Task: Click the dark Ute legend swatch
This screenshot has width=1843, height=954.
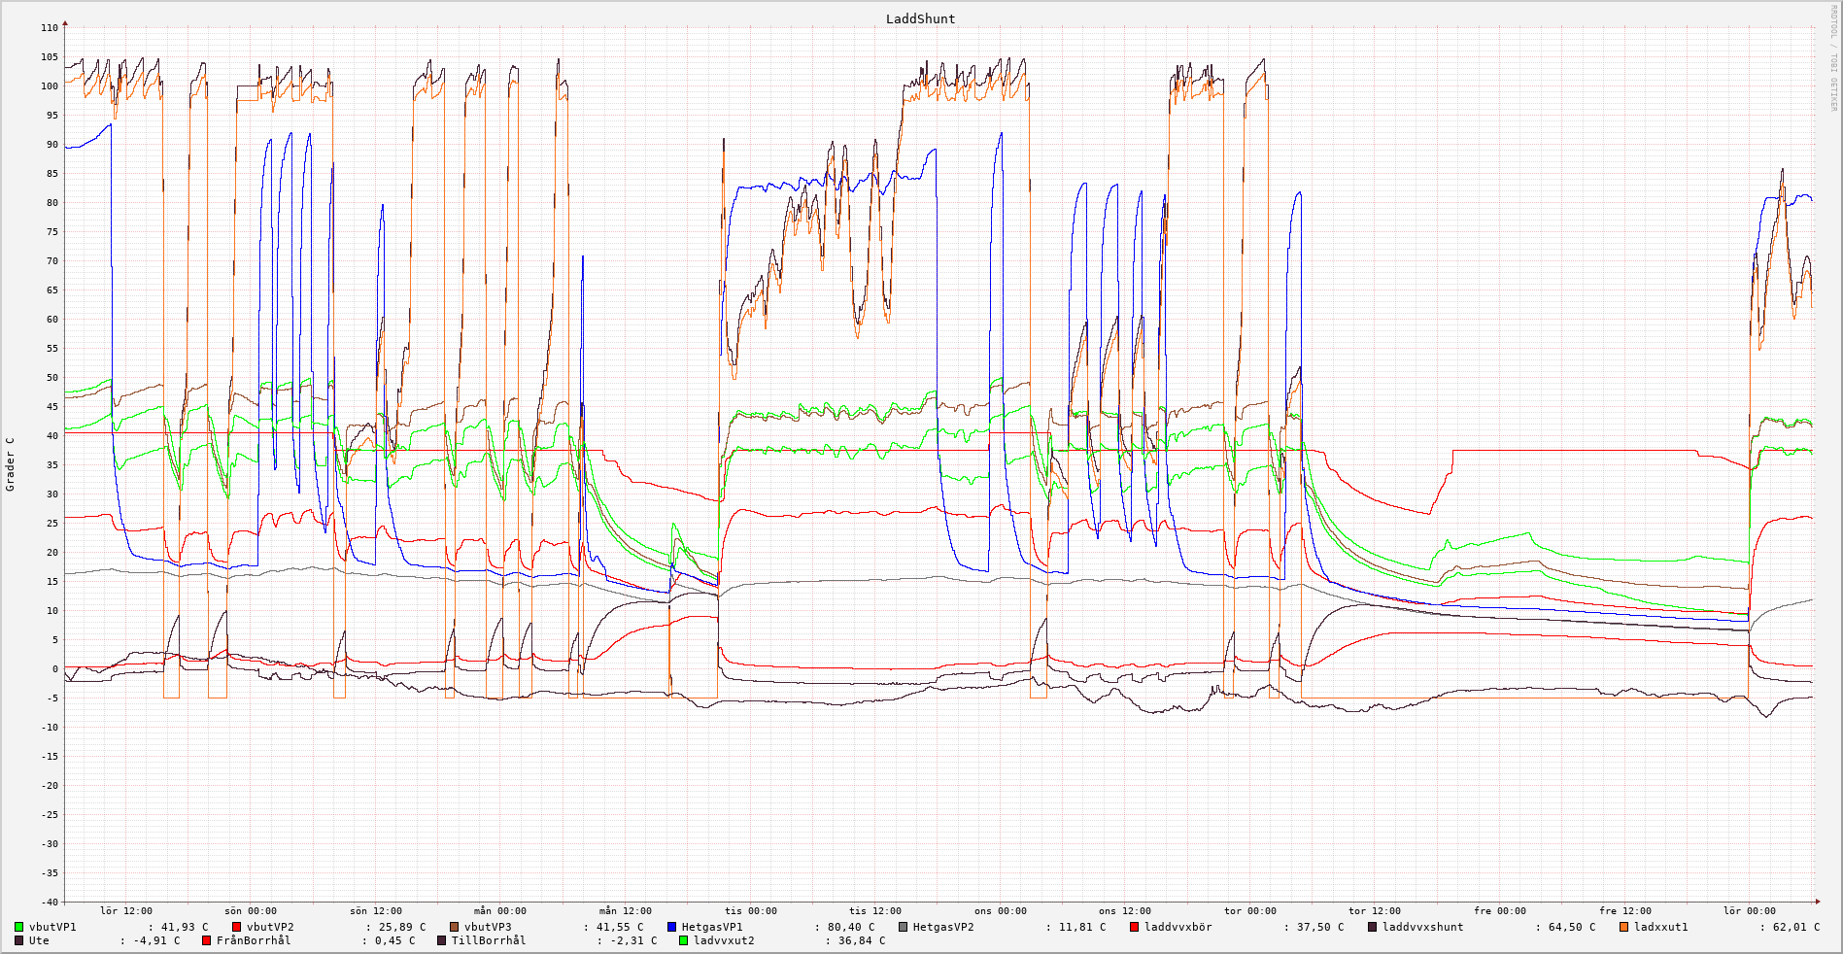Action: 19,940
